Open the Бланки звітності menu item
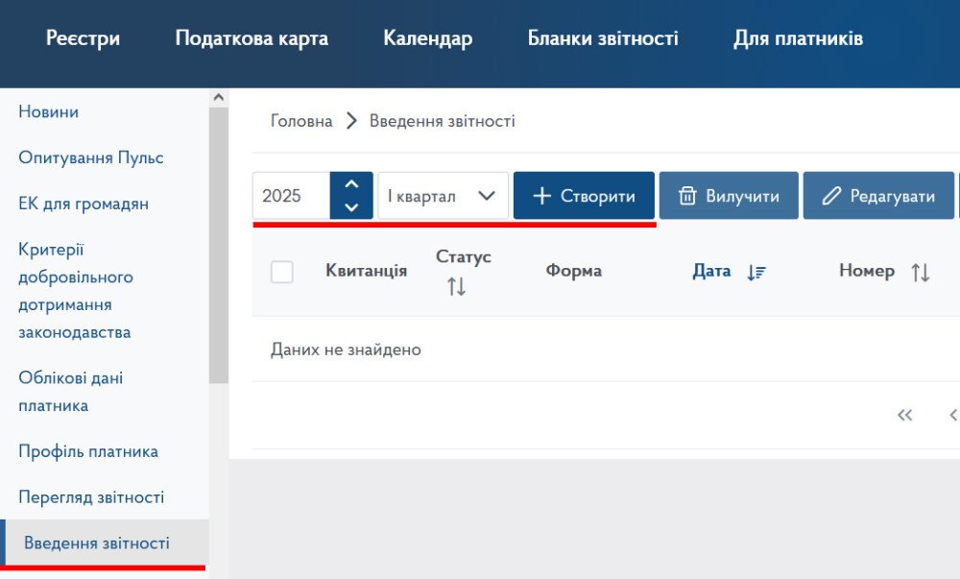The height and width of the screenshot is (579, 960). (x=602, y=37)
